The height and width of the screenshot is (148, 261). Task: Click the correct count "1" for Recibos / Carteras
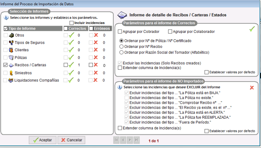(79, 65)
